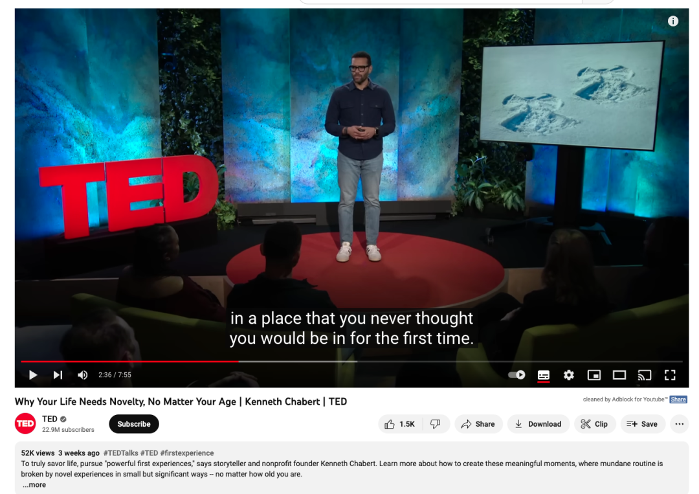Dislike this video
This screenshot has height=494, width=699.
tap(436, 424)
